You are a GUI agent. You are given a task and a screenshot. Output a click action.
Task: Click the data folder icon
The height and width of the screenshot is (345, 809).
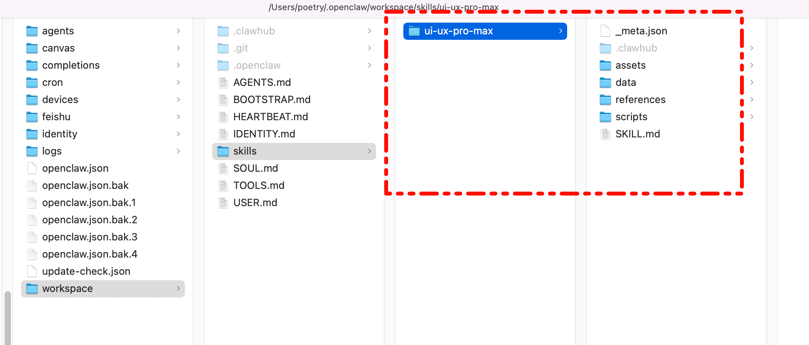coord(605,82)
